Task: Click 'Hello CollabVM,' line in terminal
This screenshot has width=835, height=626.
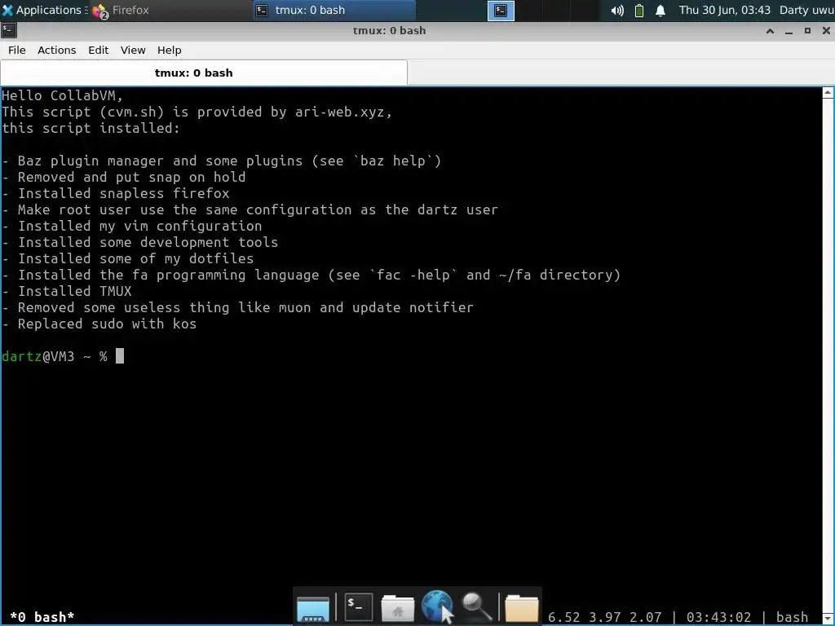Action: click(62, 96)
